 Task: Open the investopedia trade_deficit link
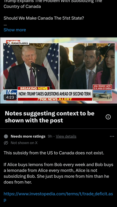tap(58, 197)
